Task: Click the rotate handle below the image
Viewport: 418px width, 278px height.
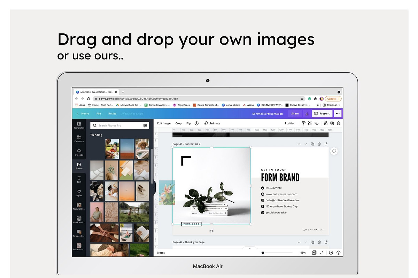Action: (211, 231)
